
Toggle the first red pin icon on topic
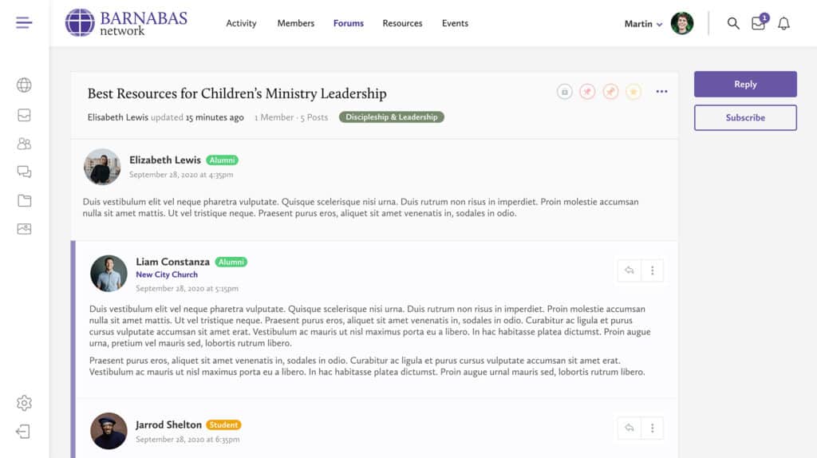(587, 92)
